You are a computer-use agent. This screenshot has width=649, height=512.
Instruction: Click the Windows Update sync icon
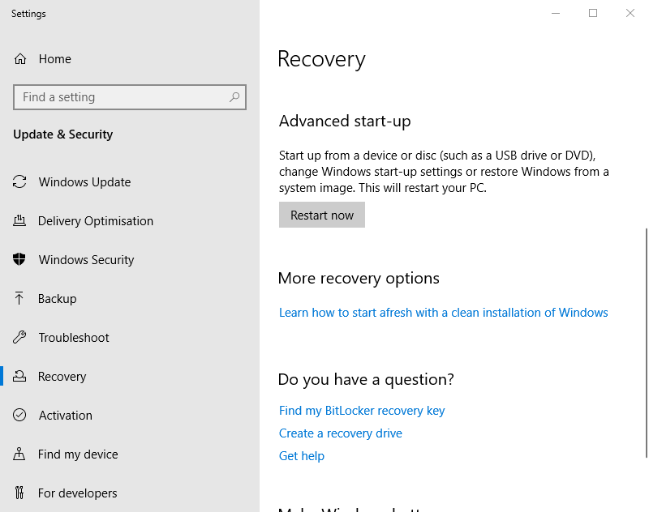[20, 182]
